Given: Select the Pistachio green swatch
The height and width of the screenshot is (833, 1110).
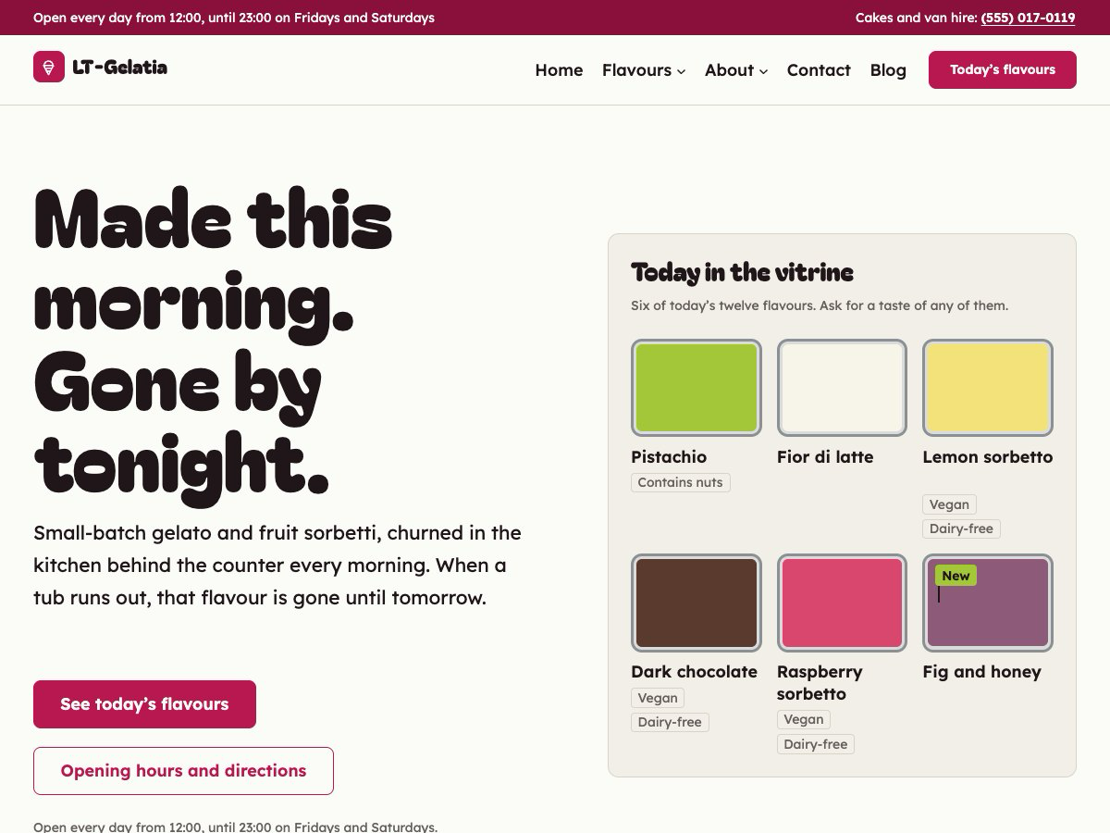Looking at the screenshot, I should tap(697, 388).
